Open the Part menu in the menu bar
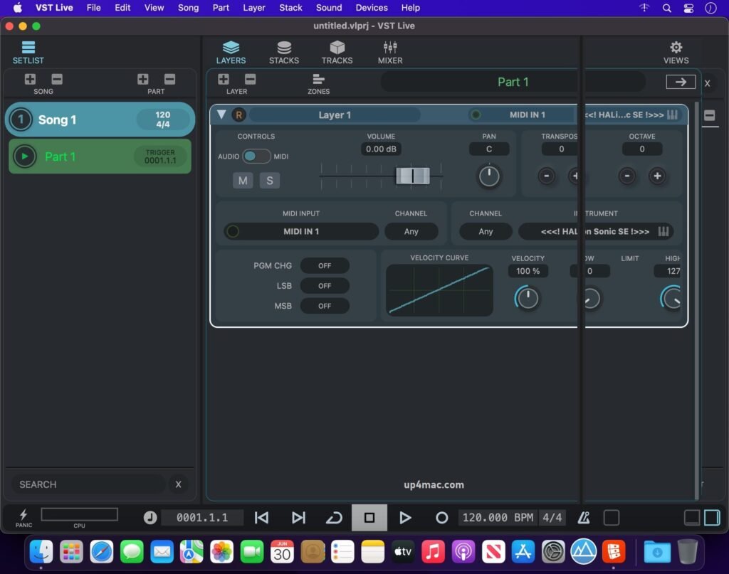The height and width of the screenshot is (574, 729). pos(221,8)
